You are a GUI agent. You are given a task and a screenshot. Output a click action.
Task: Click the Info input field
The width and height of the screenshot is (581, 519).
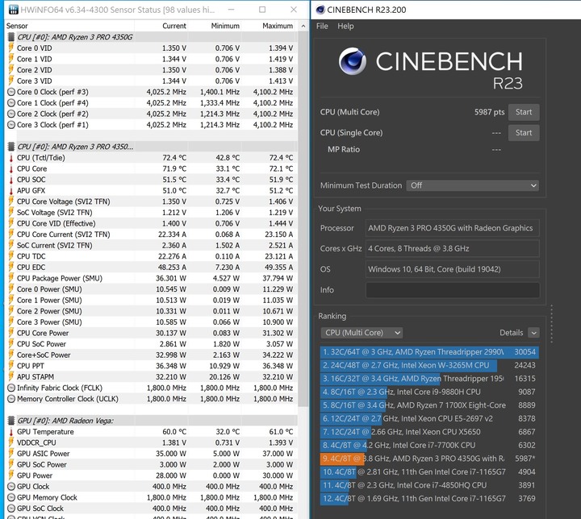(x=453, y=290)
